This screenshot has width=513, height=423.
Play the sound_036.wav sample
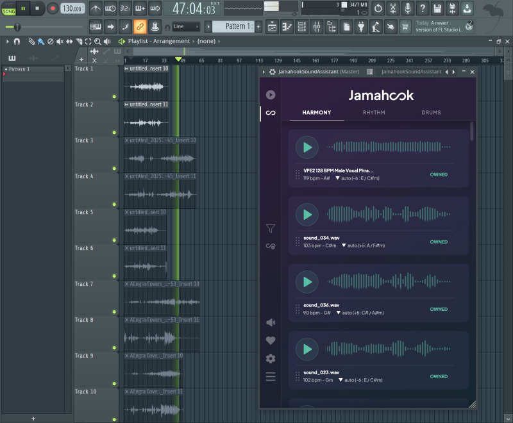pos(307,282)
